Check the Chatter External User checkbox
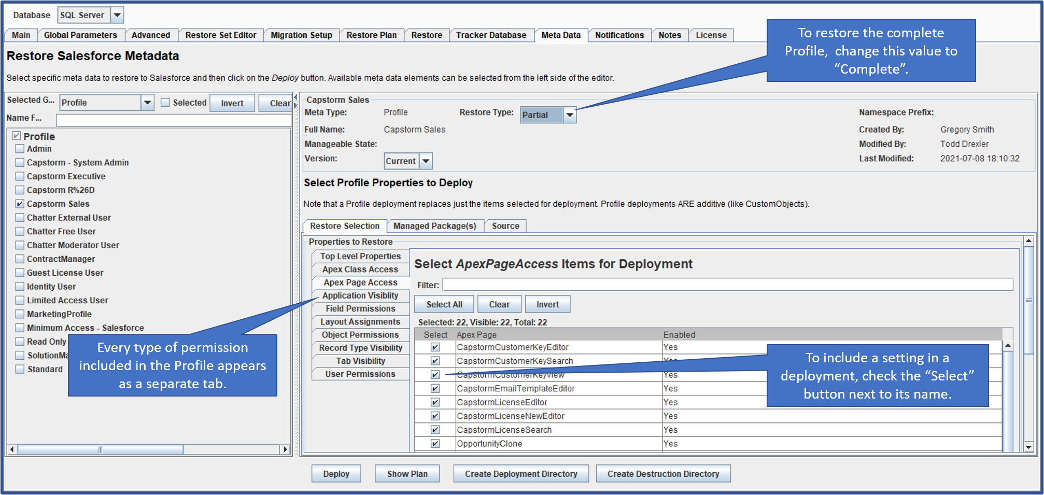1044x495 pixels. click(x=20, y=218)
